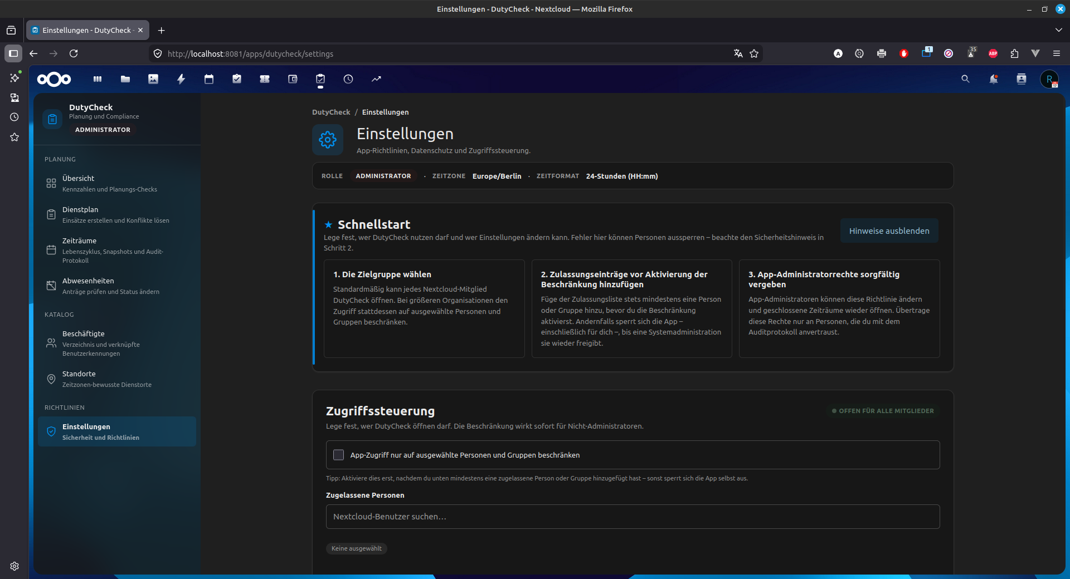
Task: Click the Übersicht grid icon in sidebar
Action: click(x=51, y=183)
